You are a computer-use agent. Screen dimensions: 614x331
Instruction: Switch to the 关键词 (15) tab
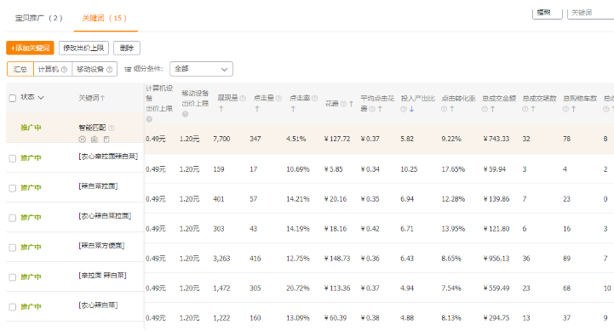tap(105, 18)
